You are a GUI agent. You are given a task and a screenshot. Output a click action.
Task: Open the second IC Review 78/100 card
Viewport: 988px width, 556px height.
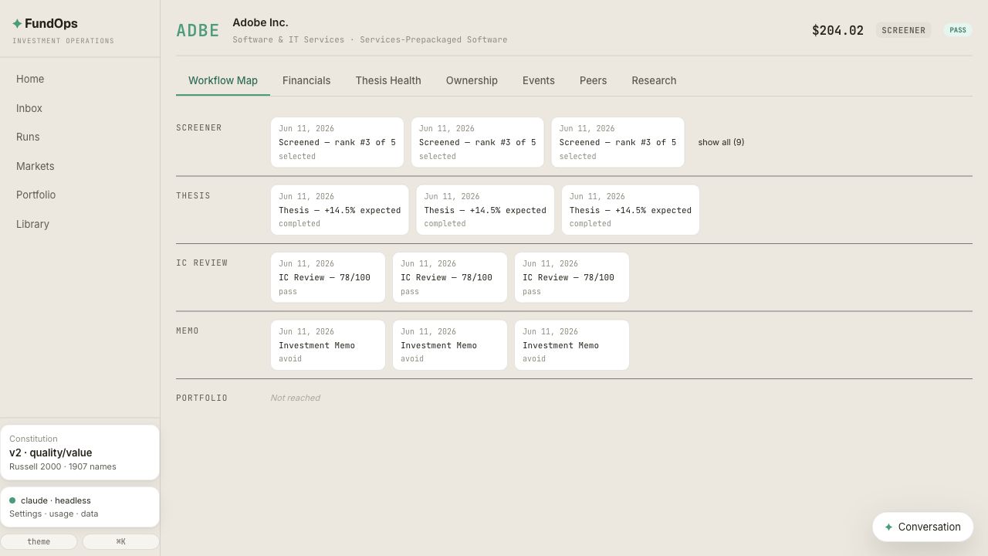point(450,278)
